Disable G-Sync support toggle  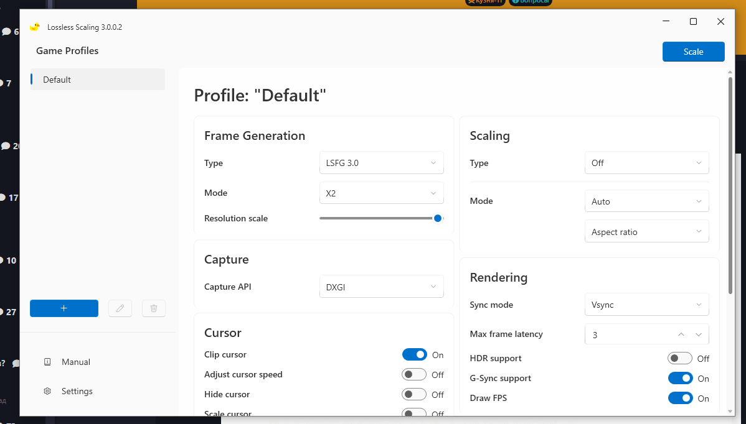(681, 379)
